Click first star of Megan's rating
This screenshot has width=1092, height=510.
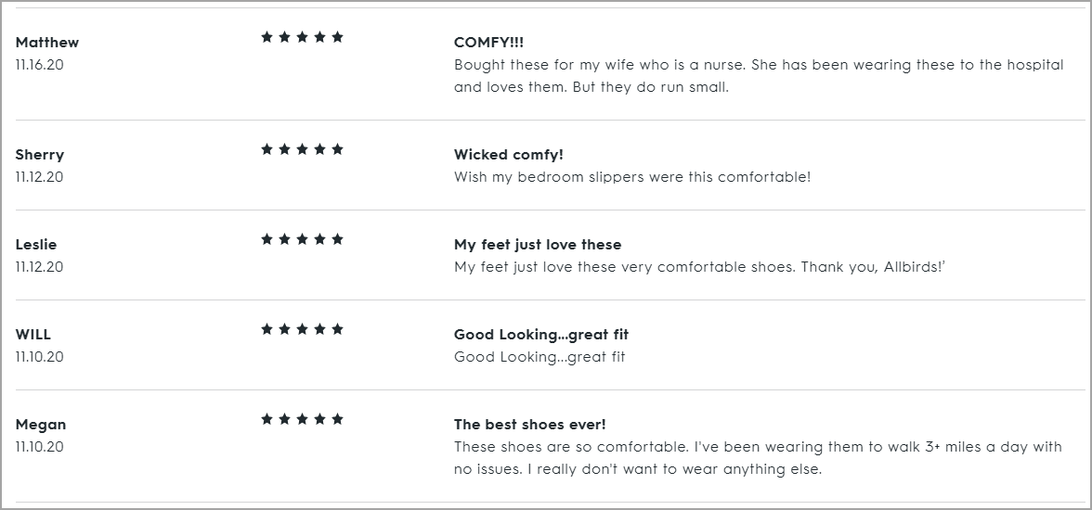click(x=267, y=419)
